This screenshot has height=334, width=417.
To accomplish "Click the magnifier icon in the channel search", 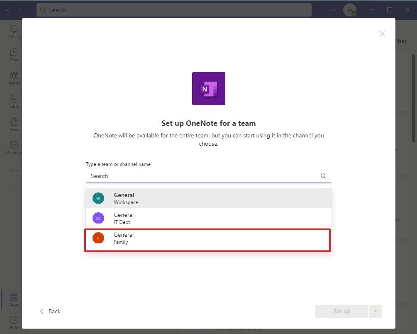I will (323, 176).
